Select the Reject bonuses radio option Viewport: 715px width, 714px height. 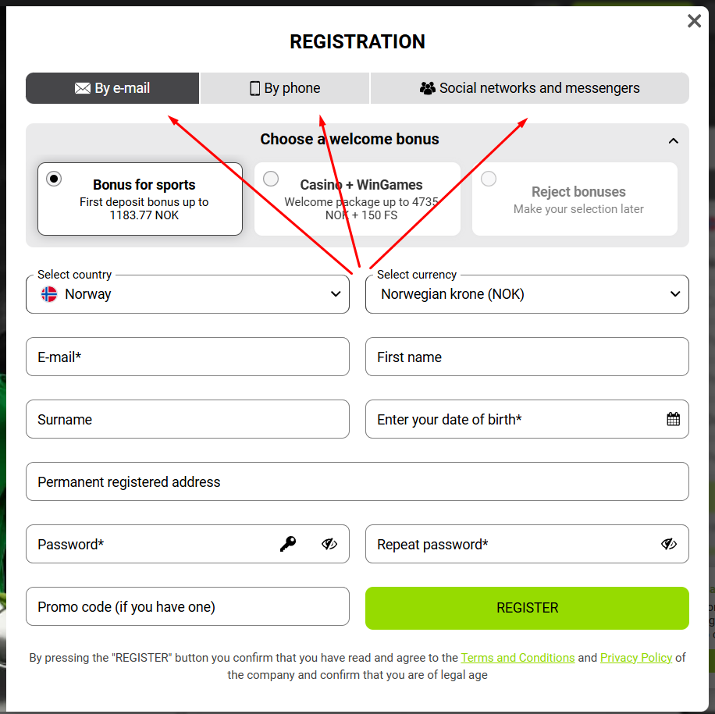tap(489, 179)
